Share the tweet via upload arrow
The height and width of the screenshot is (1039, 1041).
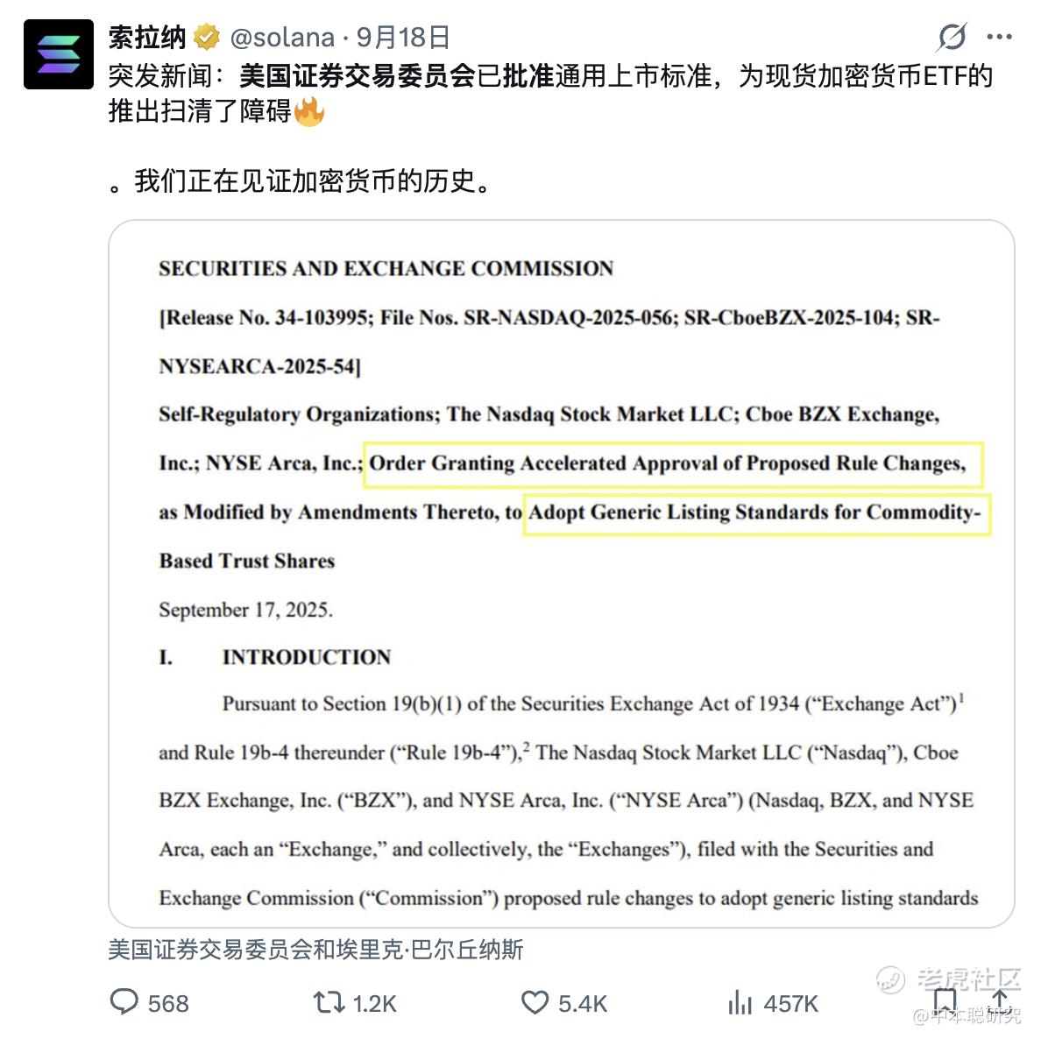click(x=1000, y=1000)
